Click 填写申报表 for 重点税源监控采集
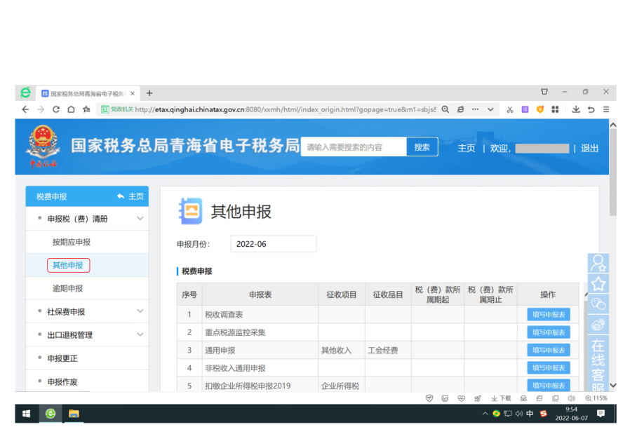 click(549, 332)
